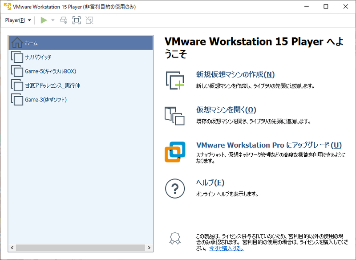Close the VMware Player window
The width and height of the screenshot is (356, 260).
click(x=346, y=7)
